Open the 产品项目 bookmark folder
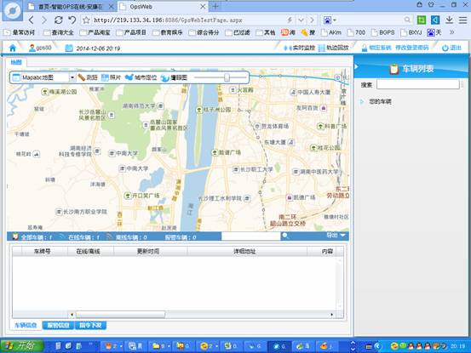 131,32
